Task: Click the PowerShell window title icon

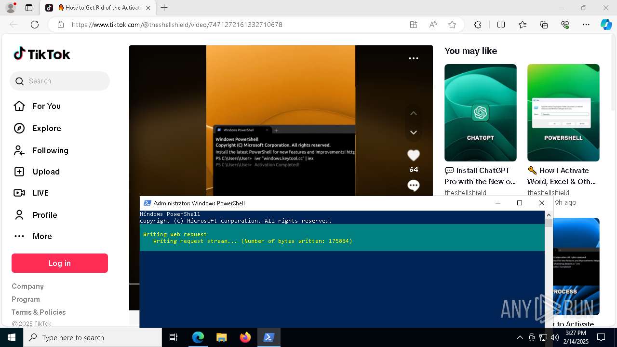Action: (148, 203)
